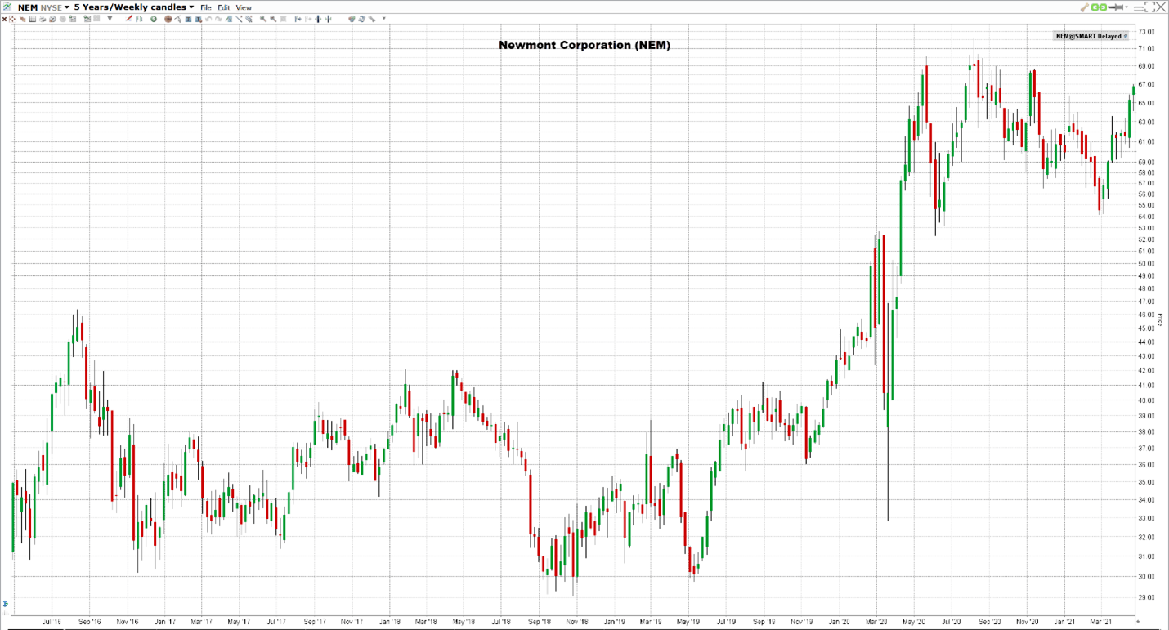Toggle the crosshair cursor tool

pyautogui.click(x=12, y=19)
